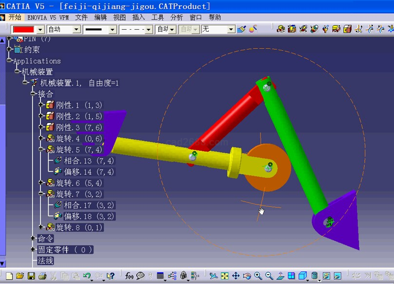Click the Pan view tool
Screen dimensions: 394x284
[236, 276]
